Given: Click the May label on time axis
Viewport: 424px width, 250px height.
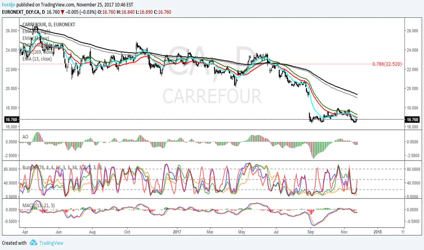Looking at the screenshot, I should 242,232.
